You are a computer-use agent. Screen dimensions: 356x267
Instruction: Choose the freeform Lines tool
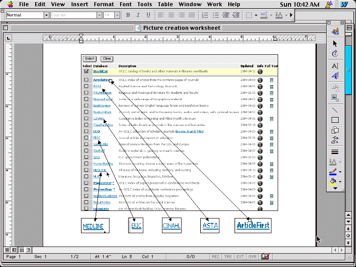coord(335,140)
